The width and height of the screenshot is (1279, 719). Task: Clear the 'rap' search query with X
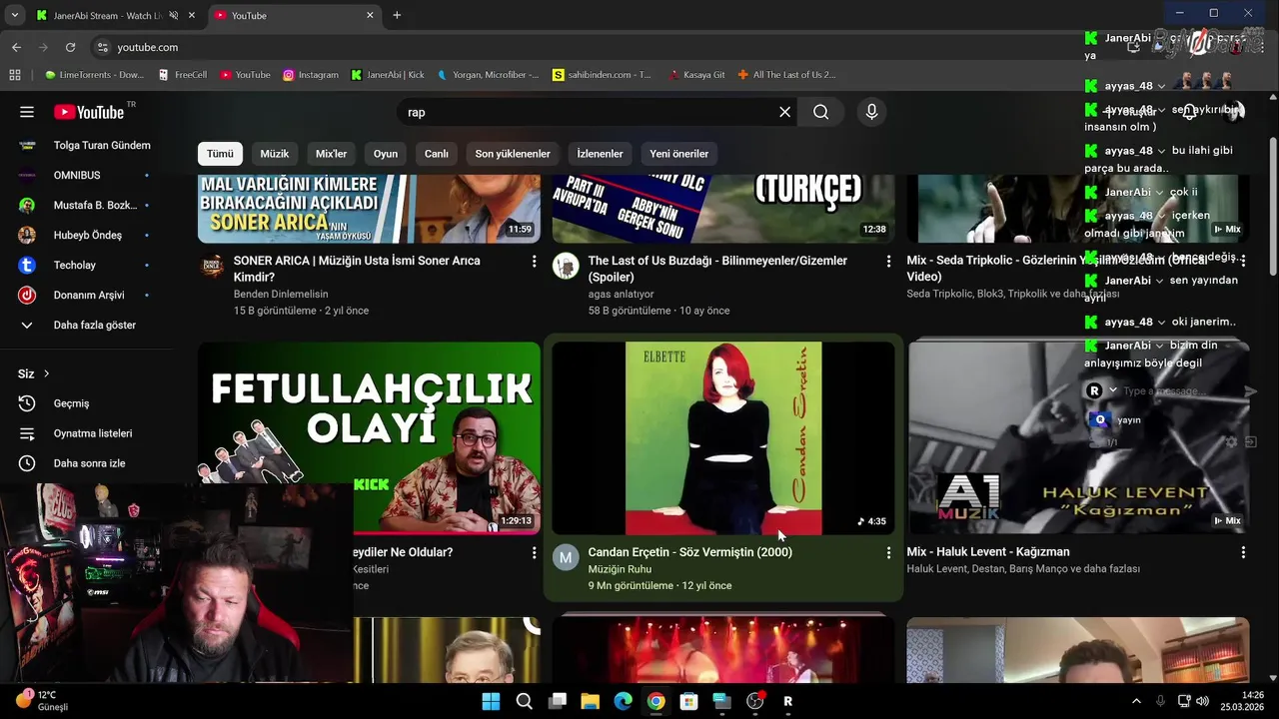[x=785, y=112]
